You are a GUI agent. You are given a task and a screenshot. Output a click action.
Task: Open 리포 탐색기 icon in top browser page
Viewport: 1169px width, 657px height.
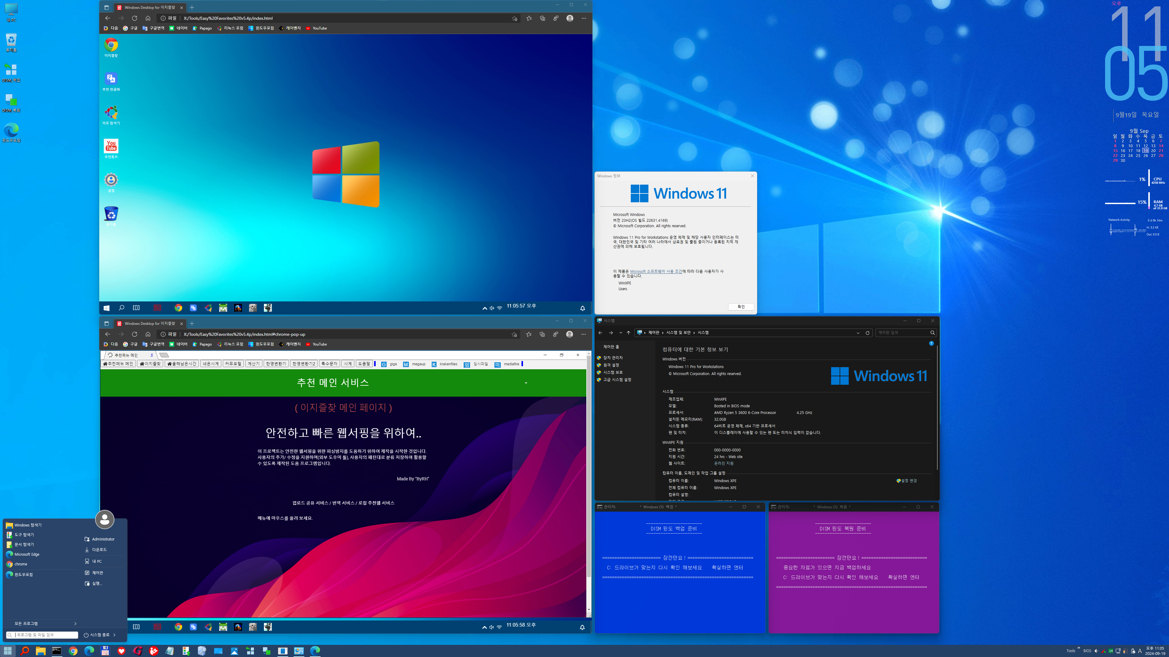coord(111,115)
